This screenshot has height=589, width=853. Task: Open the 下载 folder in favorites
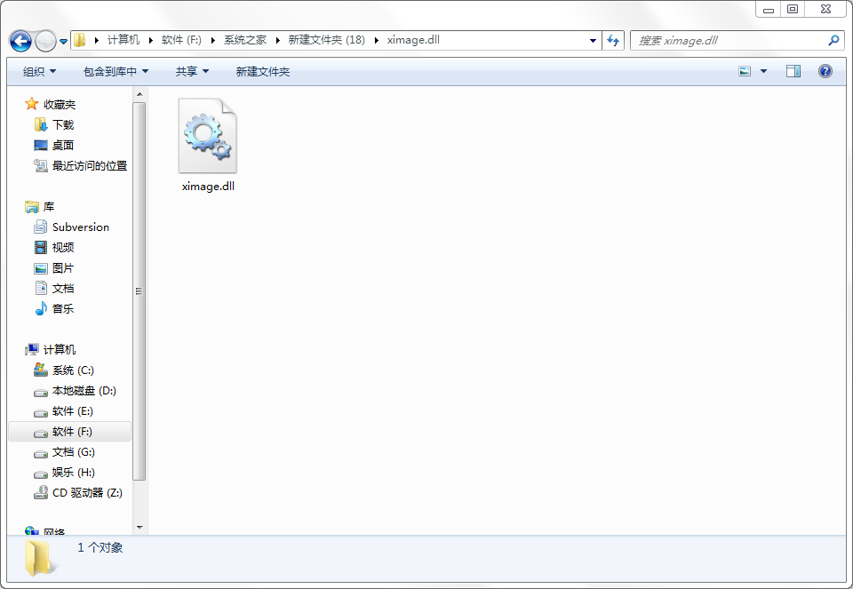point(63,125)
